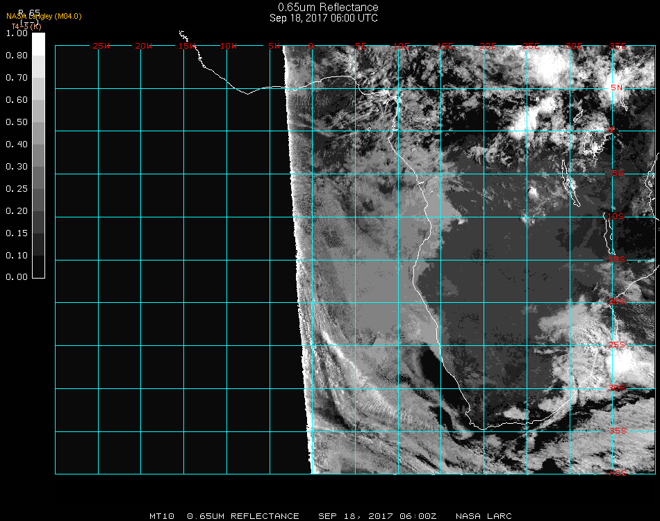Click the 35E longitude label
The height and width of the screenshot is (521, 660).
tap(618, 46)
